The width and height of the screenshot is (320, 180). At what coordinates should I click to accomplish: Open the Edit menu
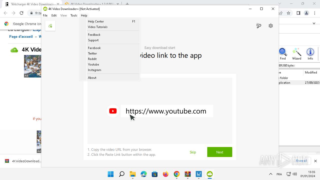point(54,15)
